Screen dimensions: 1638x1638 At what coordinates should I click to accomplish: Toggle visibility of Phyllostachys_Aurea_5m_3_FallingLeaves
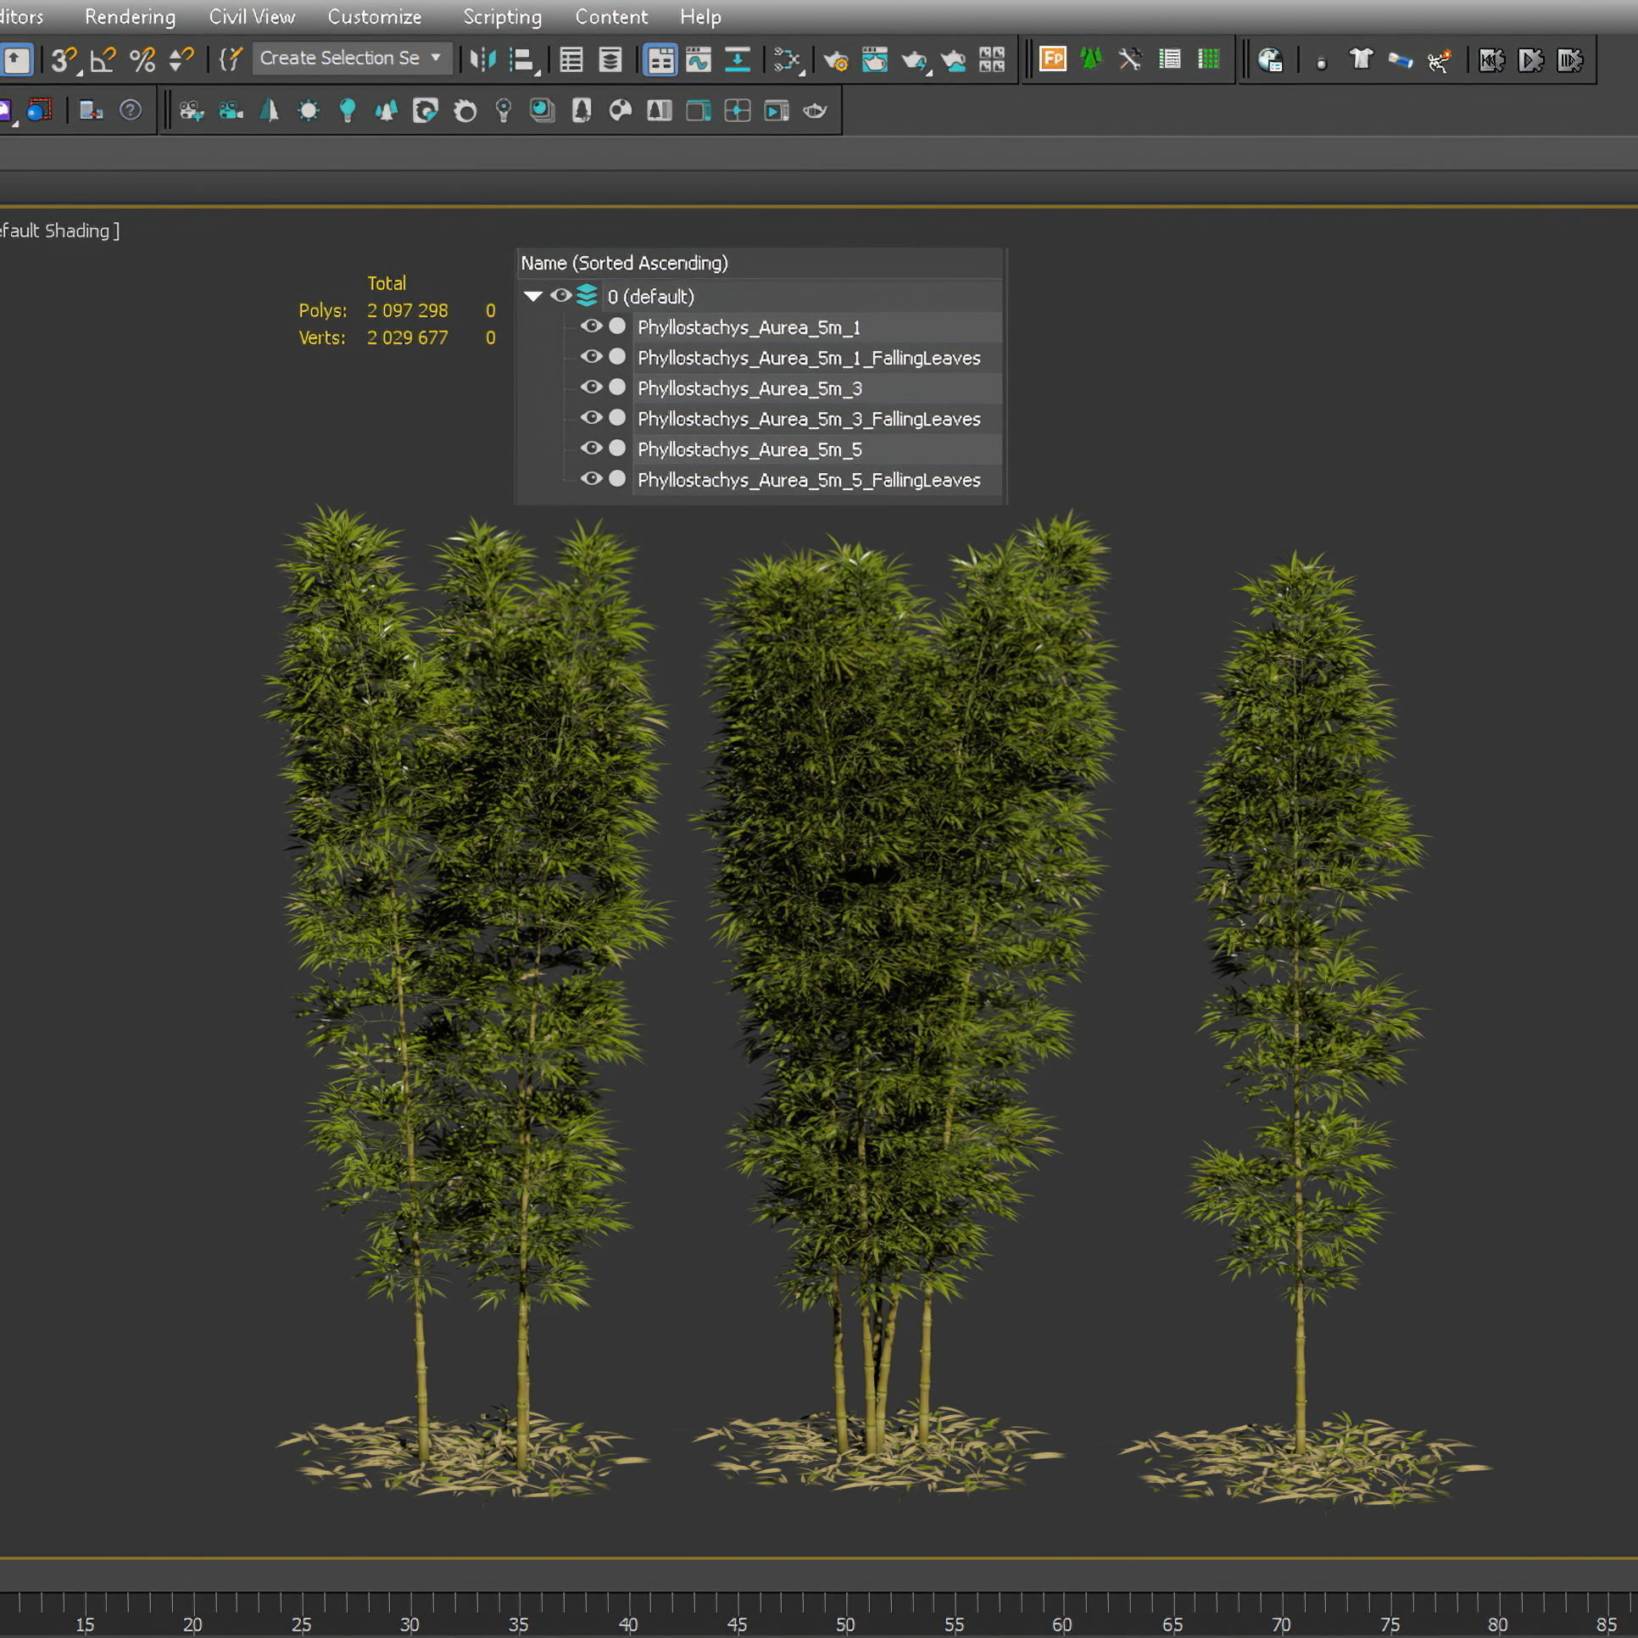(x=591, y=418)
